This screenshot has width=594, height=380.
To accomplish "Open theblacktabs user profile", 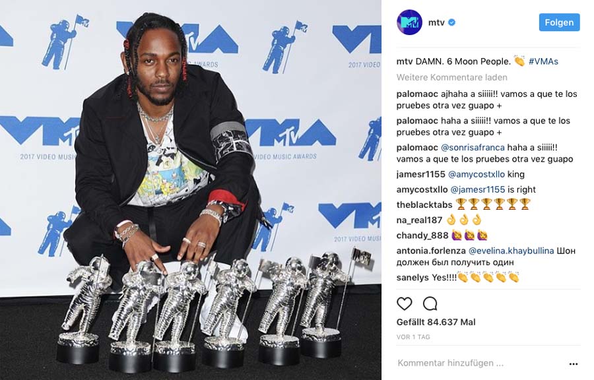I will click(x=424, y=205).
